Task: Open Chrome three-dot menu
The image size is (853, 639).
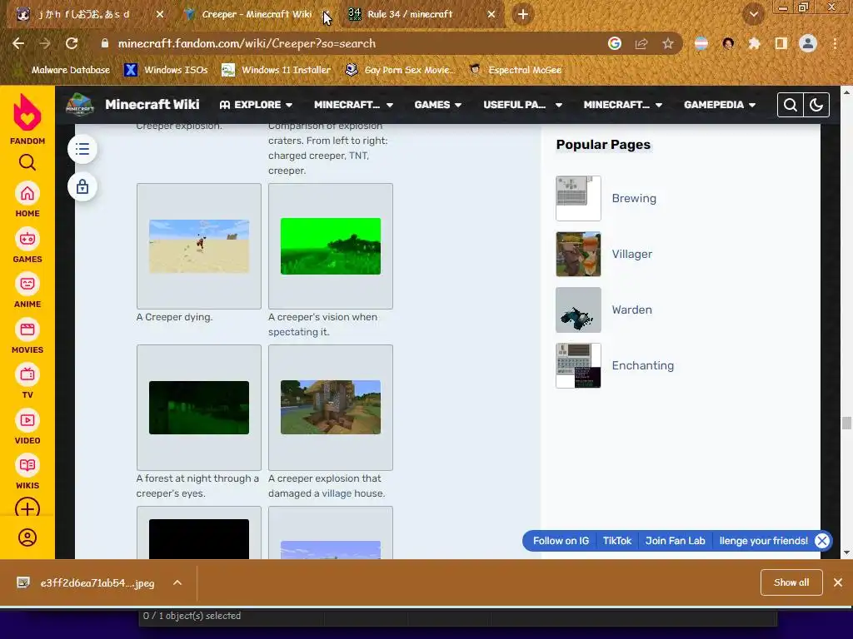Action: (835, 43)
